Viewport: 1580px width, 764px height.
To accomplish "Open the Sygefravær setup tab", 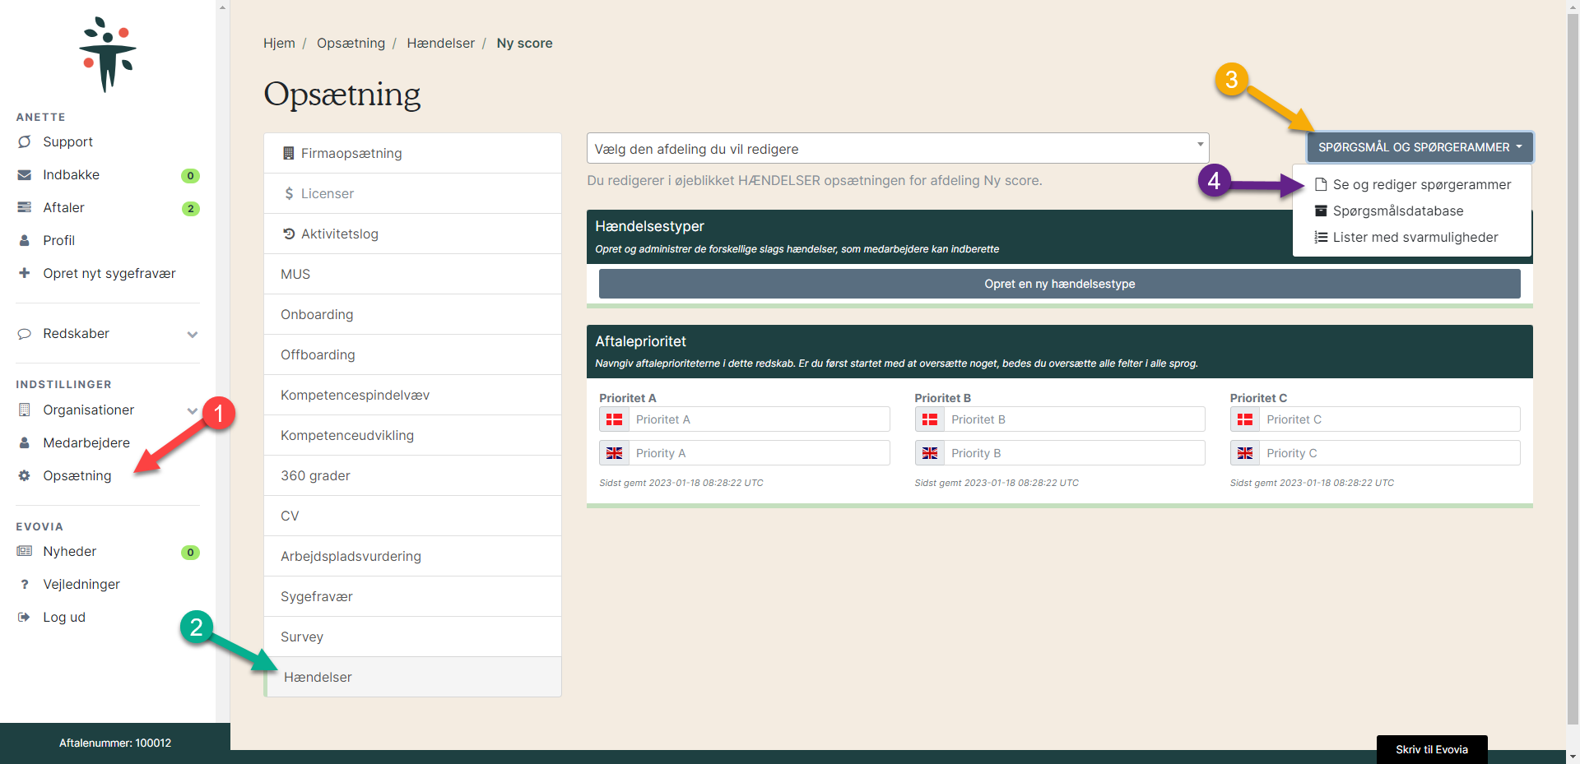I will pos(412,596).
